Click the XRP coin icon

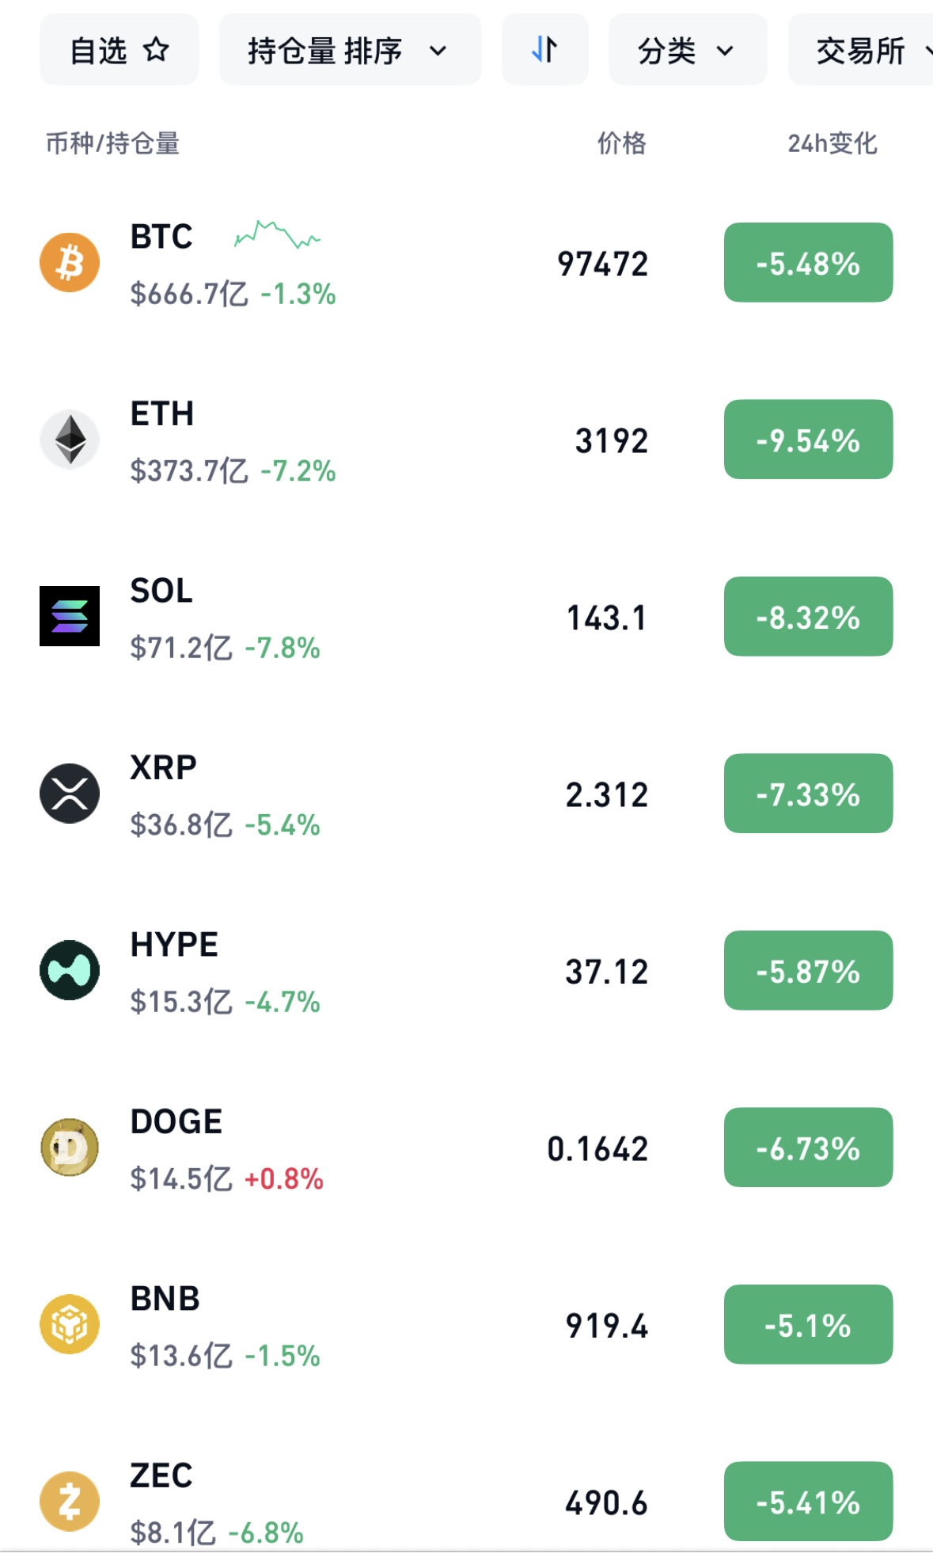coord(70,794)
